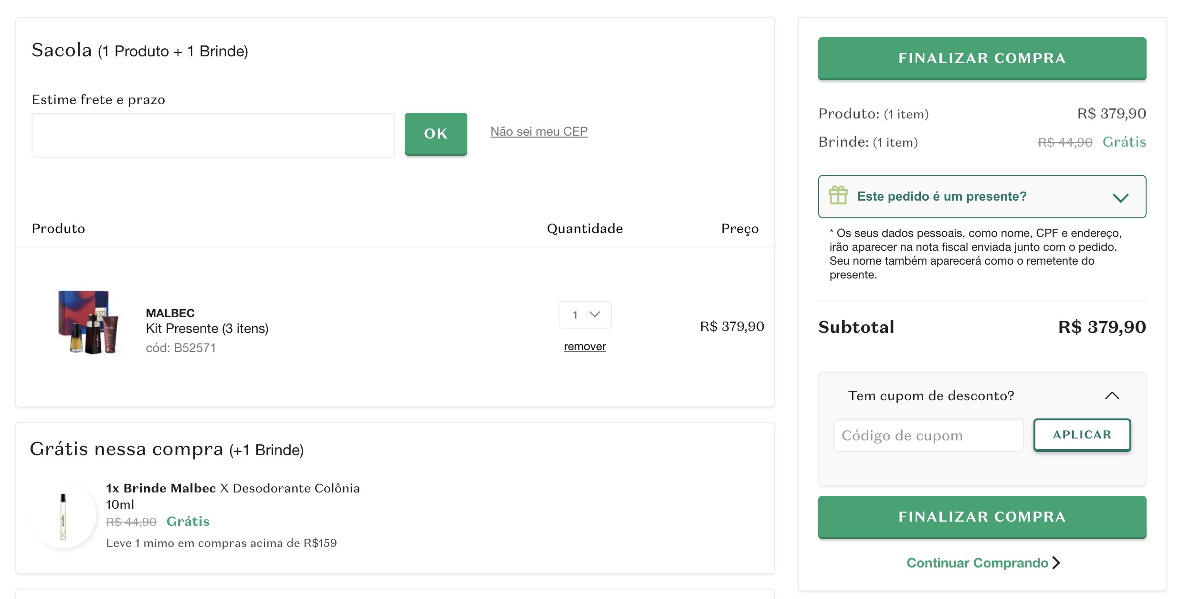Click the product code 'cód: B52571'
The height and width of the screenshot is (599, 1180).
pos(181,348)
